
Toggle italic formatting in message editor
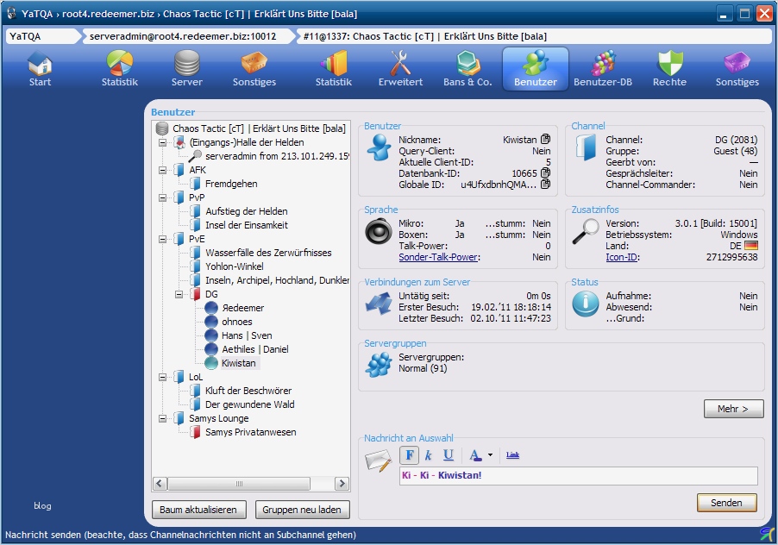pos(429,455)
